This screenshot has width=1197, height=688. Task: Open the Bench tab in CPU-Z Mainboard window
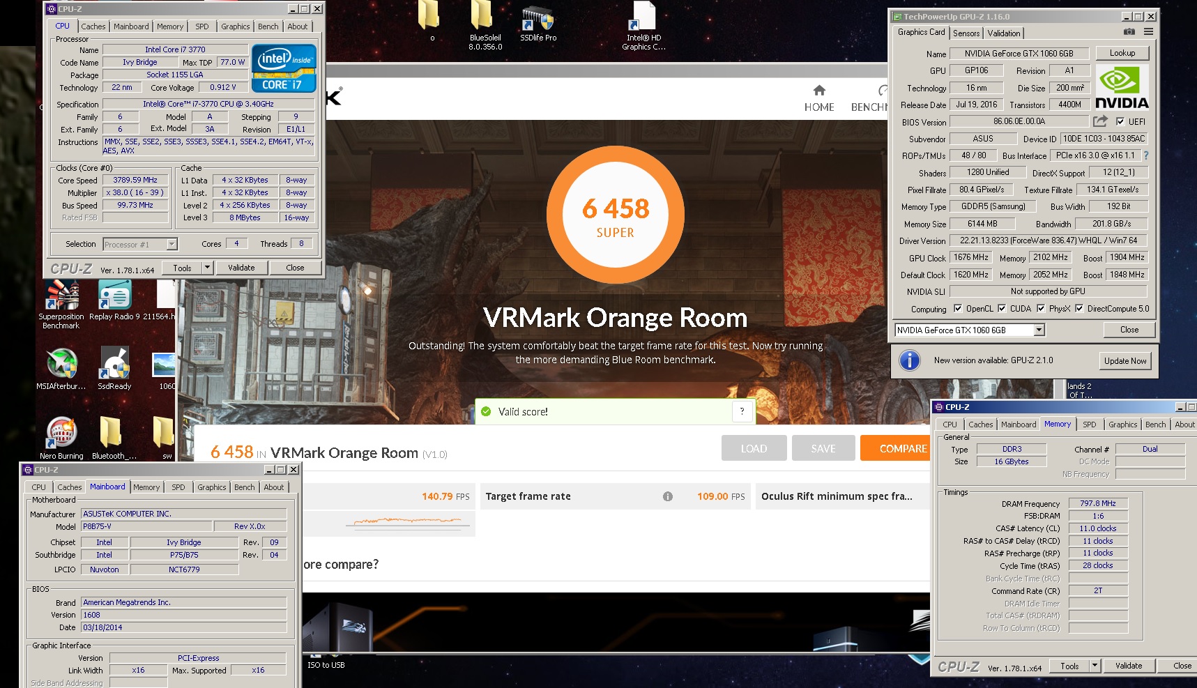[x=245, y=487]
